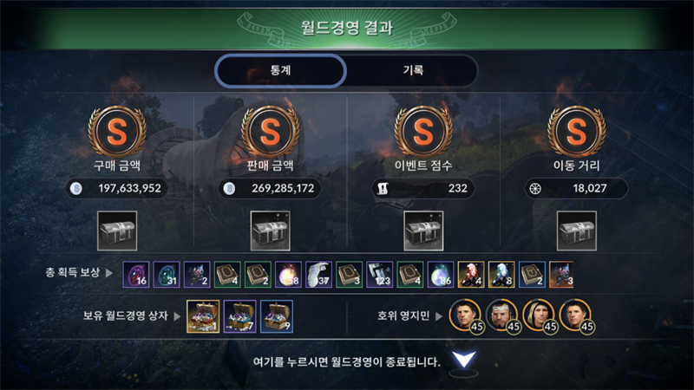This screenshot has height=390, width=694.
Task: Select the orb reward with quantity 58
Action: click(289, 275)
